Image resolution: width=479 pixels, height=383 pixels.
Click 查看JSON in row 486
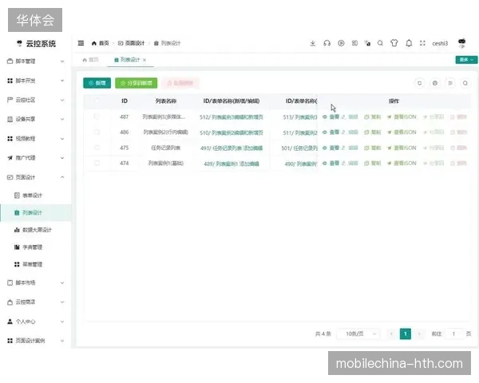click(402, 132)
